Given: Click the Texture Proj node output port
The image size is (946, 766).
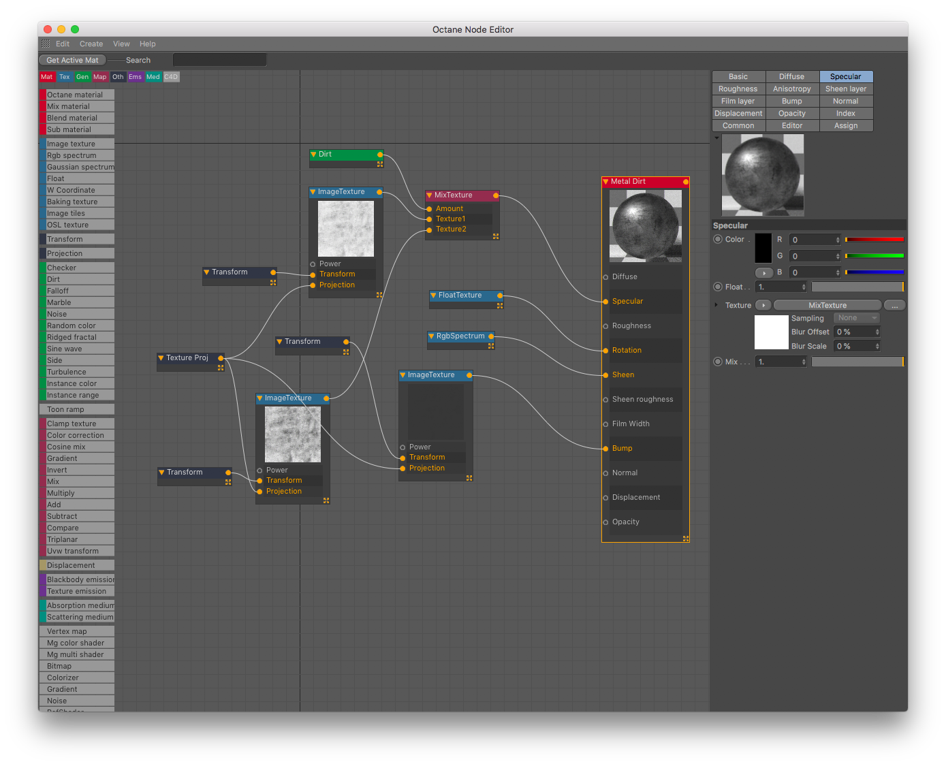Looking at the screenshot, I should (x=221, y=358).
